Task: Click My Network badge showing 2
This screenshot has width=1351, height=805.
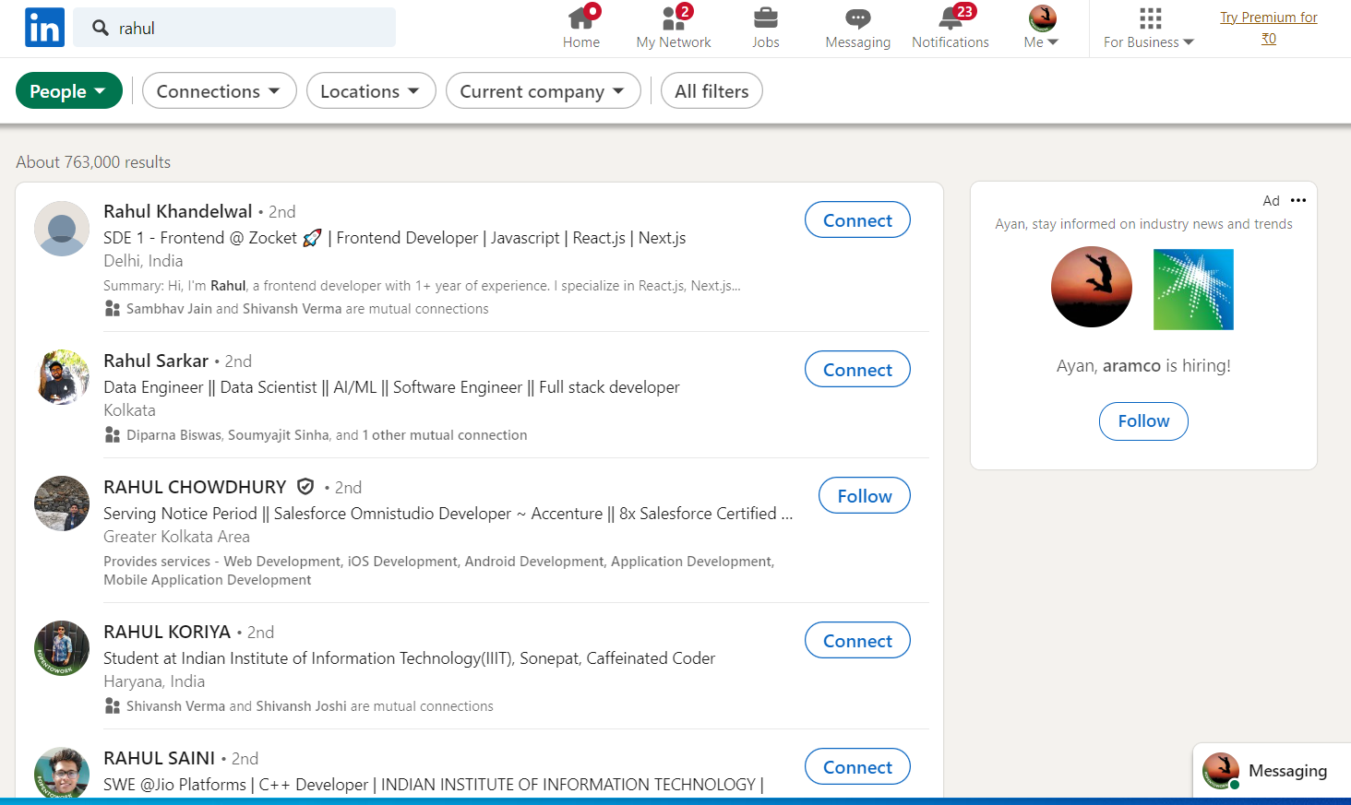Action: click(x=684, y=11)
